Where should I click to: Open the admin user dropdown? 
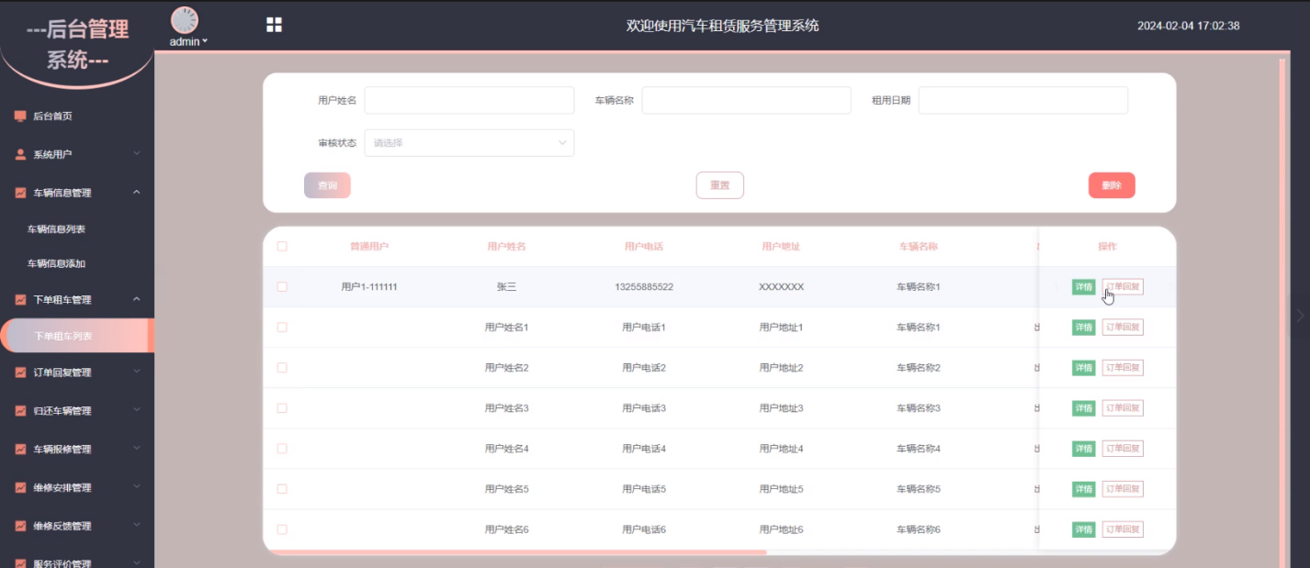tap(188, 41)
